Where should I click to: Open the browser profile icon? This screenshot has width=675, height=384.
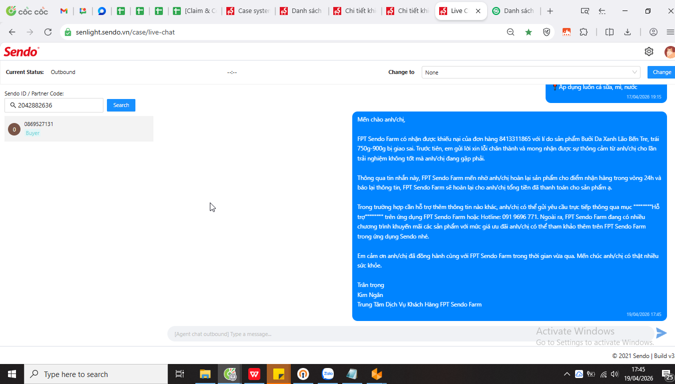654,32
